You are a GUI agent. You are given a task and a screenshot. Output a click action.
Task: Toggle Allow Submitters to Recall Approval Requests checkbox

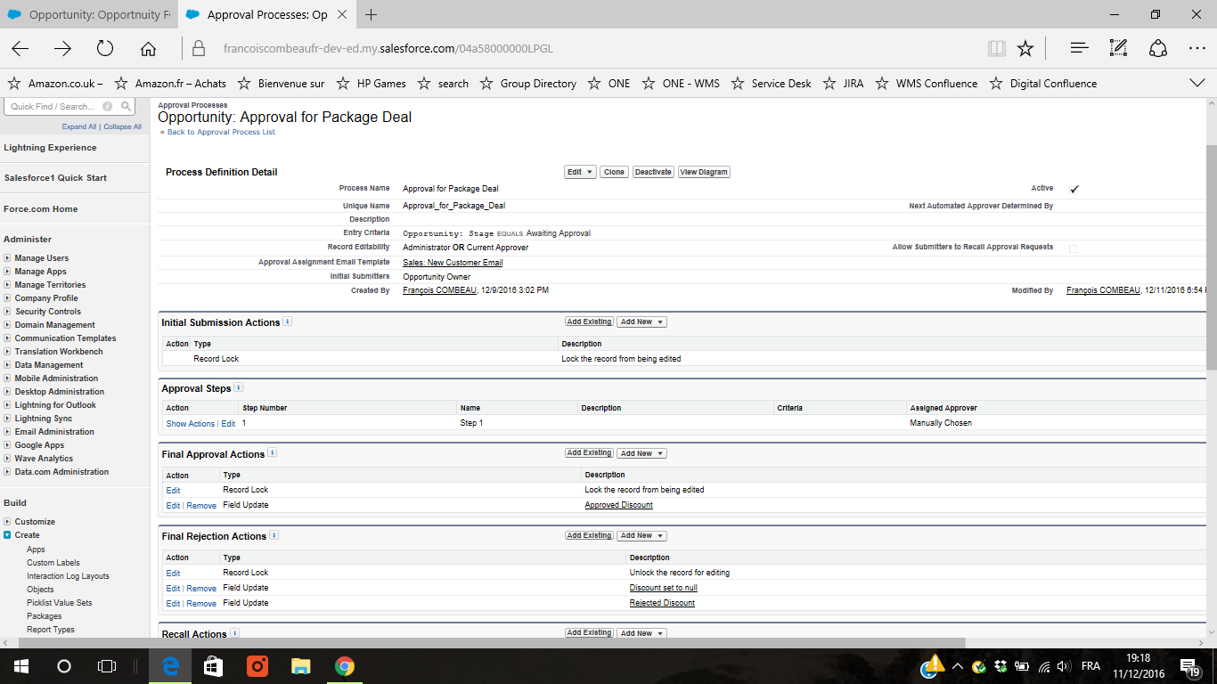pyautogui.click(x=1073, y=248)
